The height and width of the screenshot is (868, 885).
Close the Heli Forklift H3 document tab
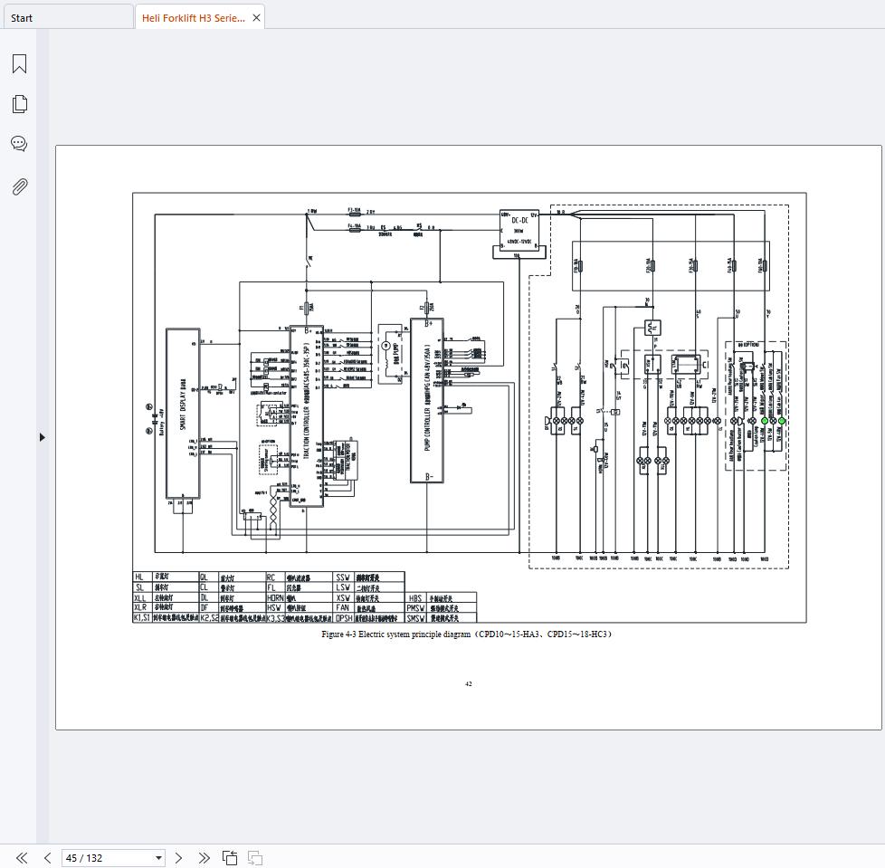[256, 17]
